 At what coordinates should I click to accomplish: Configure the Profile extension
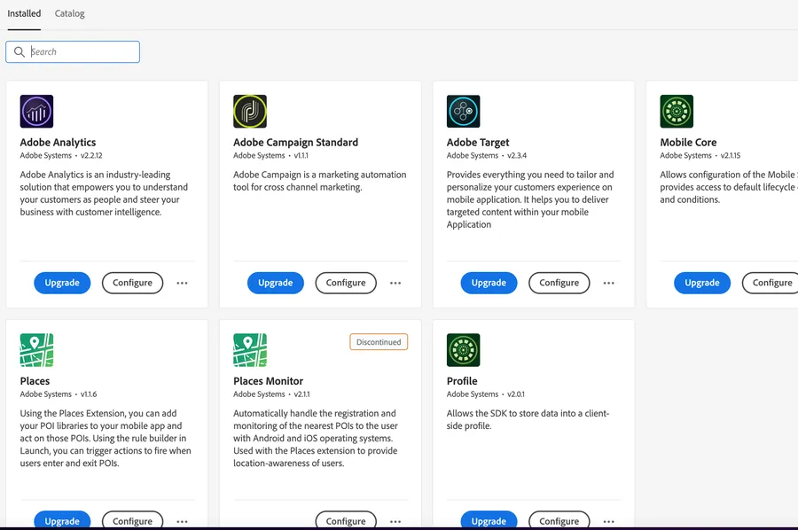click(559, 520)
